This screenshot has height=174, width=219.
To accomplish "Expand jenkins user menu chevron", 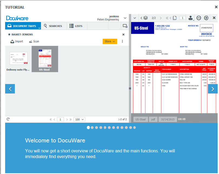I will coord(125,18).
